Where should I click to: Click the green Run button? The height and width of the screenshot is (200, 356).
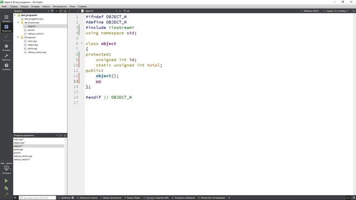coord(6,181)
